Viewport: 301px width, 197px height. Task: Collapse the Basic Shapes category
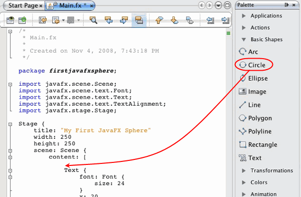tap(244, 40)
